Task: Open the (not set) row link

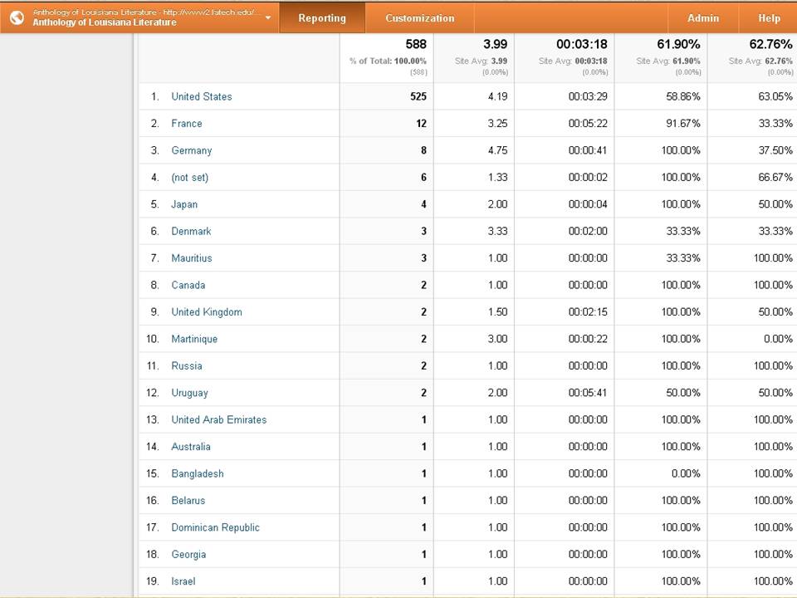Action: (x=190, y=178)
